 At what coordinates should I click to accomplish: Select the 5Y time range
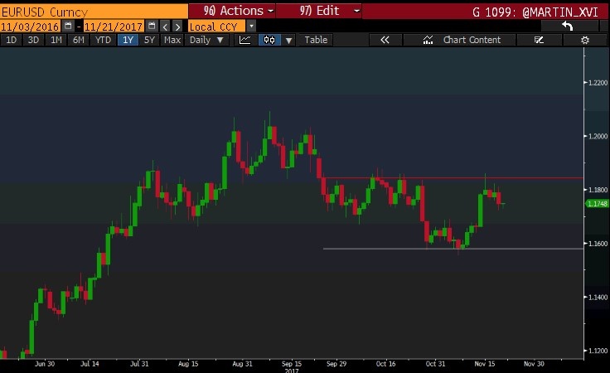(149, 40)
